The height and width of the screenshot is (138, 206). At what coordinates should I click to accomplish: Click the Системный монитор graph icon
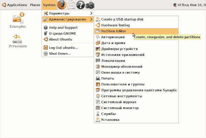[98, 108]
